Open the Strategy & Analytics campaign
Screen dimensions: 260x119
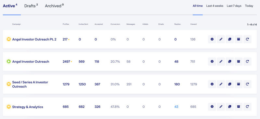click(x=28, y=107)
